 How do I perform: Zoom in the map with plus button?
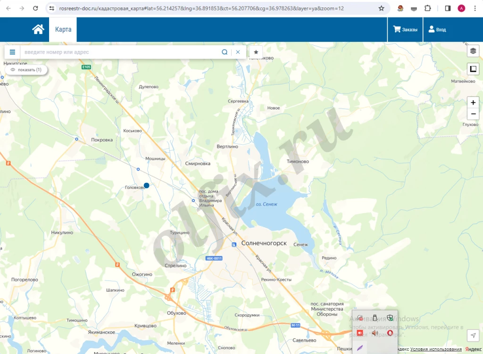(x=473, y=102)
